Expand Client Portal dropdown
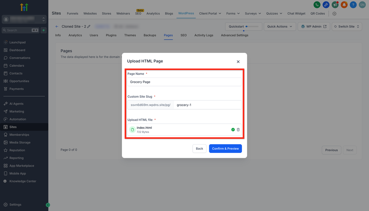The width and height of the screenshot is (369, 211). click(210, 14)
